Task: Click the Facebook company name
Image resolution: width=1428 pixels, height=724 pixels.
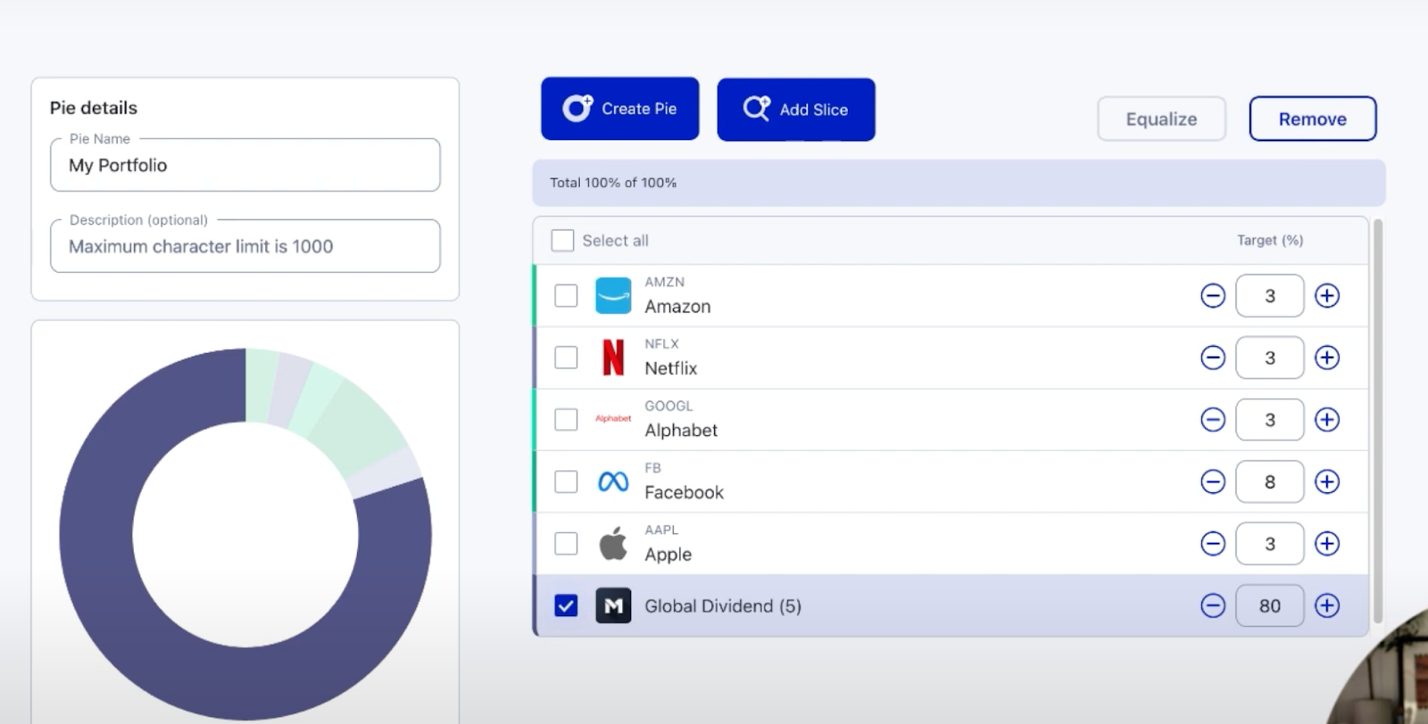Action: tap(685, 492)
